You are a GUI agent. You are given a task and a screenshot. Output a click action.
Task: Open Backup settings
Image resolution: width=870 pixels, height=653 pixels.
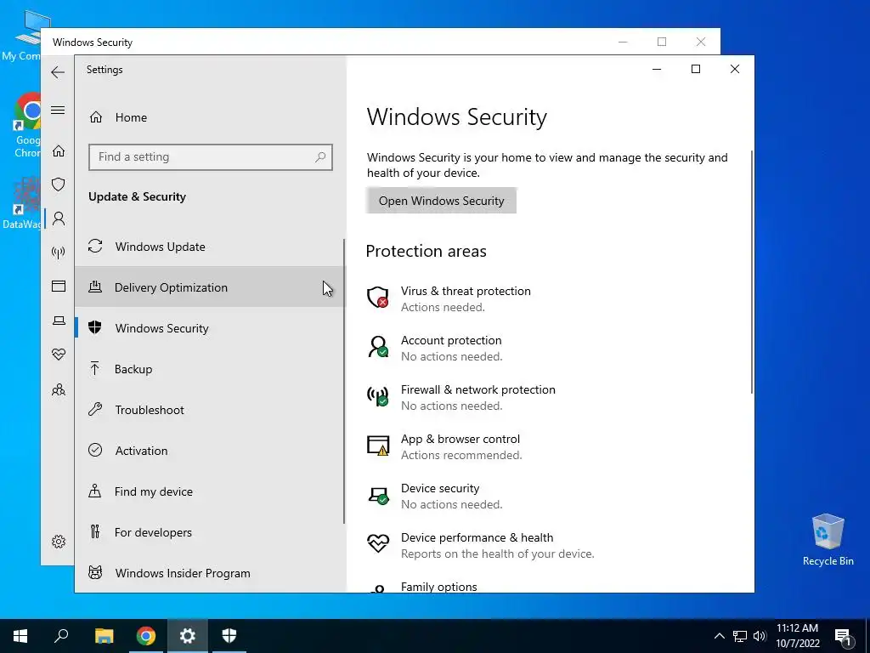click(x=209, y=369)
